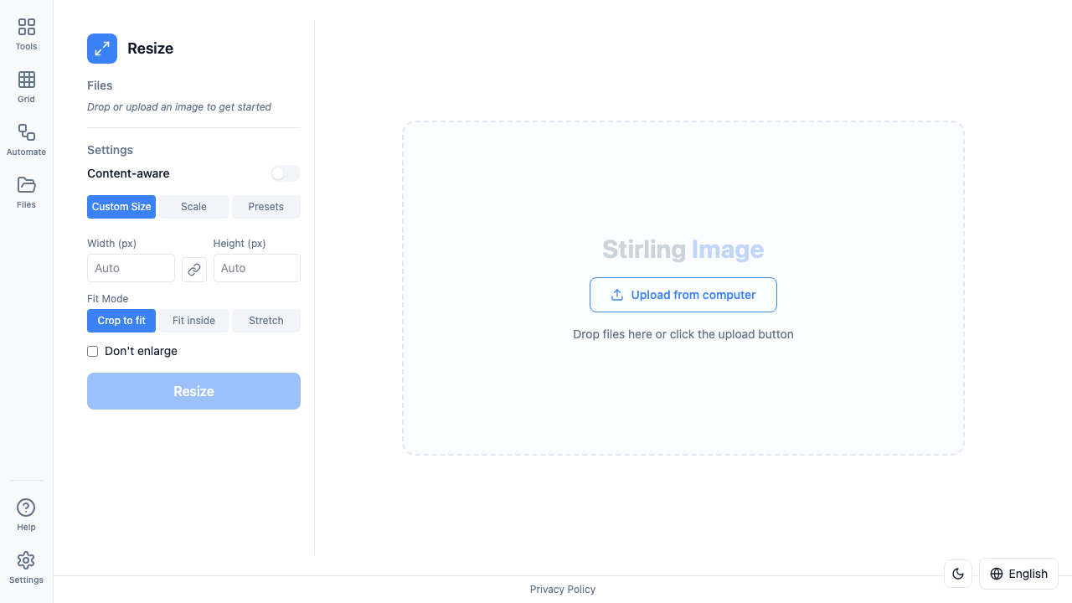Image resolution: width=1072 pixels, height=603 pixels.
Task: Toggle the aspect ratio link icon
Action: [x=194, y=270]
